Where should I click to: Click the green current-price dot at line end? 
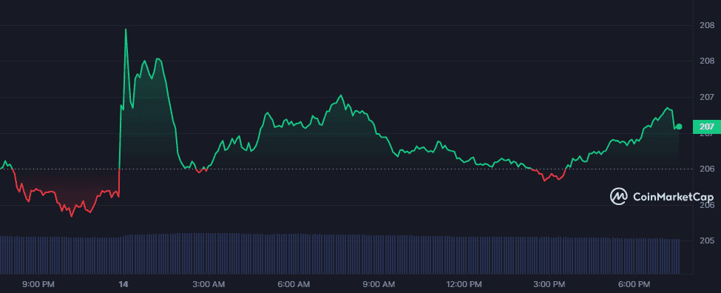679,127
